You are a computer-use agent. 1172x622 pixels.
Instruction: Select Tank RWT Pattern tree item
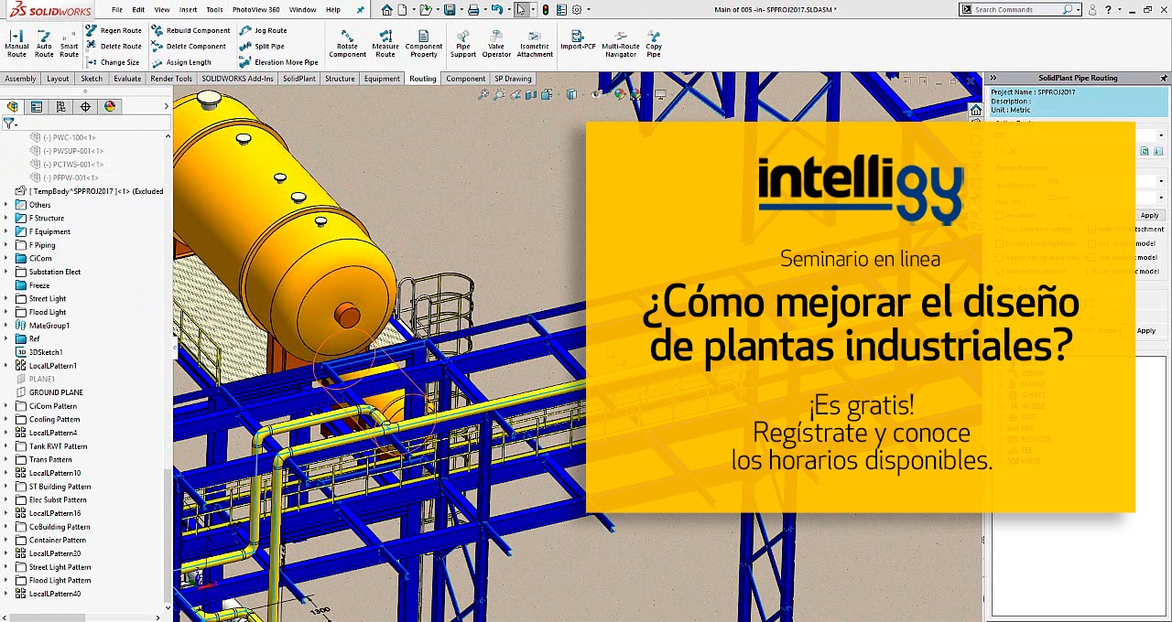point(59,446)
